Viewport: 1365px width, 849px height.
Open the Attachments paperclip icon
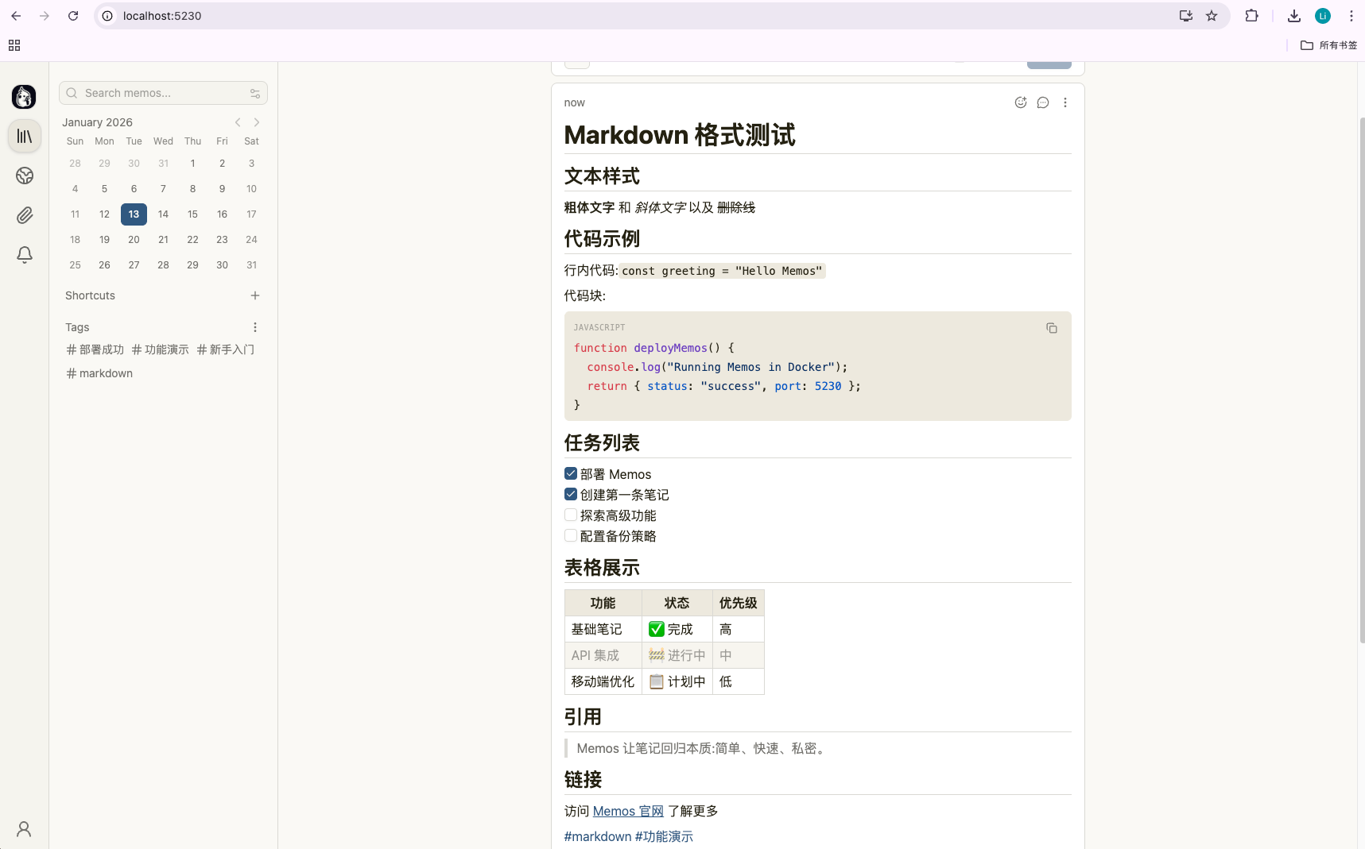pyautogui.click(x=25, y=215)
